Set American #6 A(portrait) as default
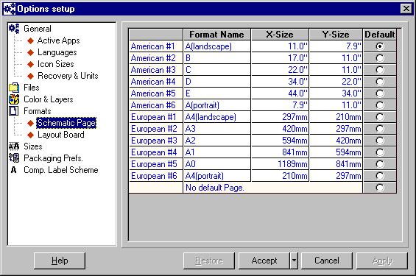The height and width of the screenshot is (276, 416). pyautogui.click(x=380, y=105)
